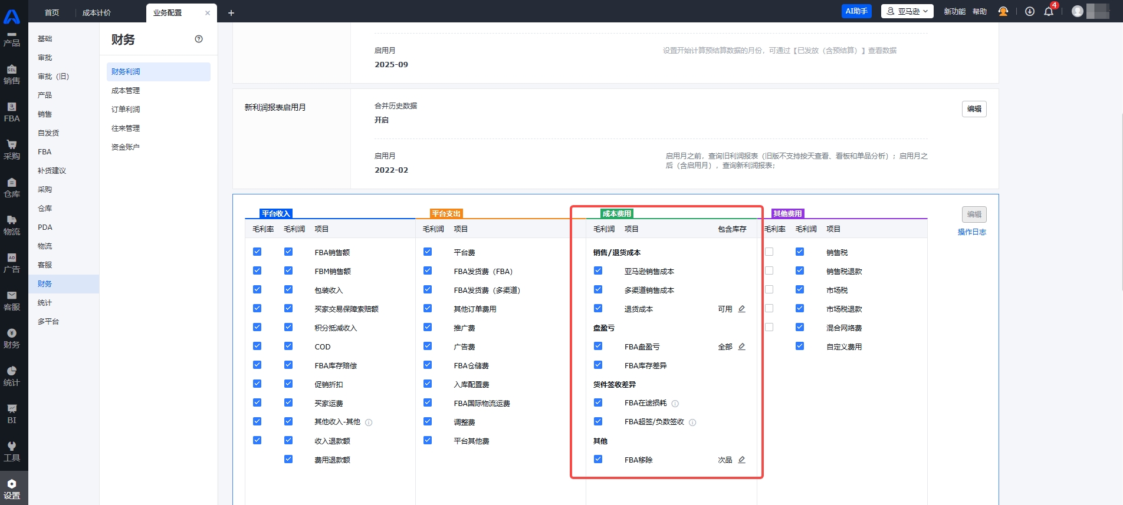Toggle the 毛利率 checkbox for FBA销售额
The height and width of the screenshot is (505, 1123).
click(257, 252)
